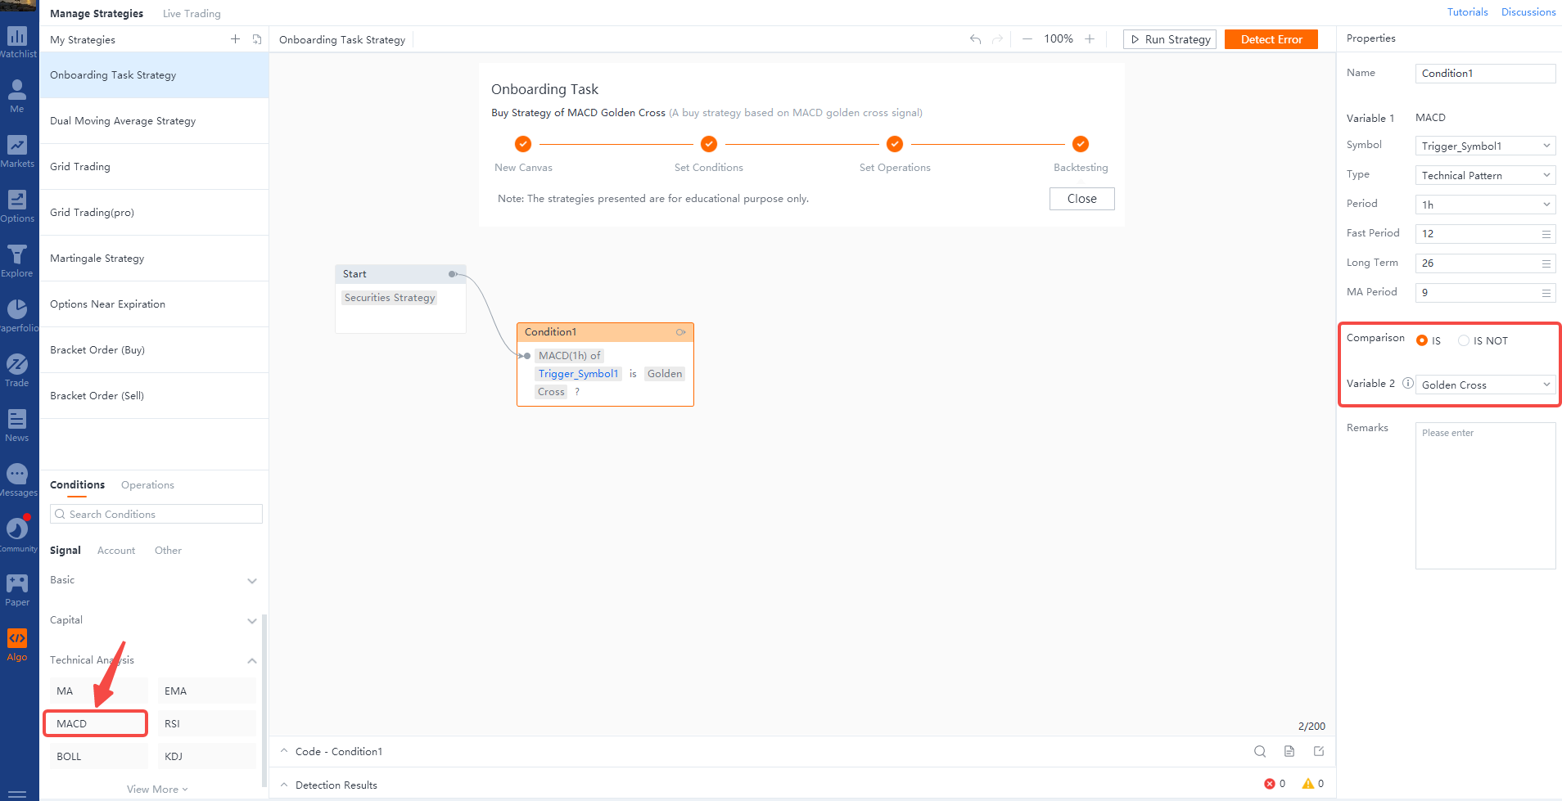
Task: Click the Long Term value field
Action: [x=1485, y=263]
